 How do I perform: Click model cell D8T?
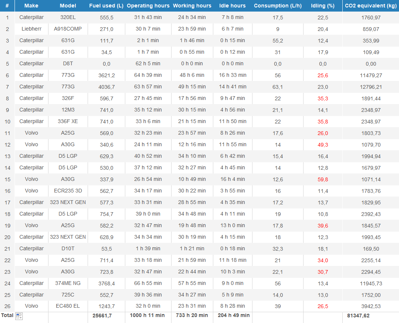68,63
